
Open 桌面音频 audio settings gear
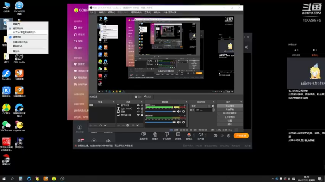(184, 122)
